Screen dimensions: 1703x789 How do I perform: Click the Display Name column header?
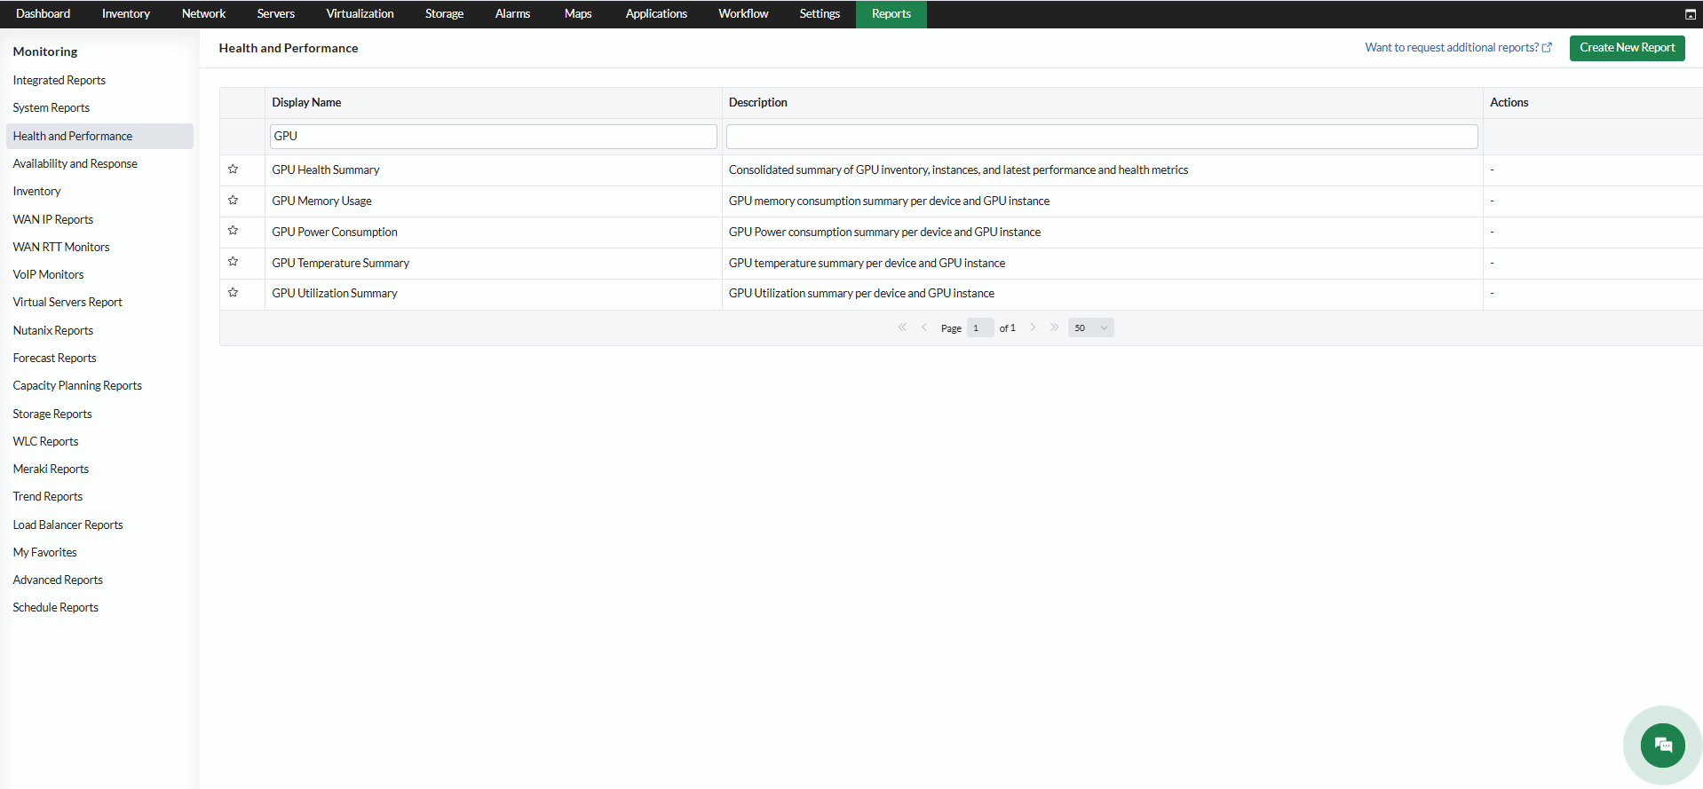[307, 102]
